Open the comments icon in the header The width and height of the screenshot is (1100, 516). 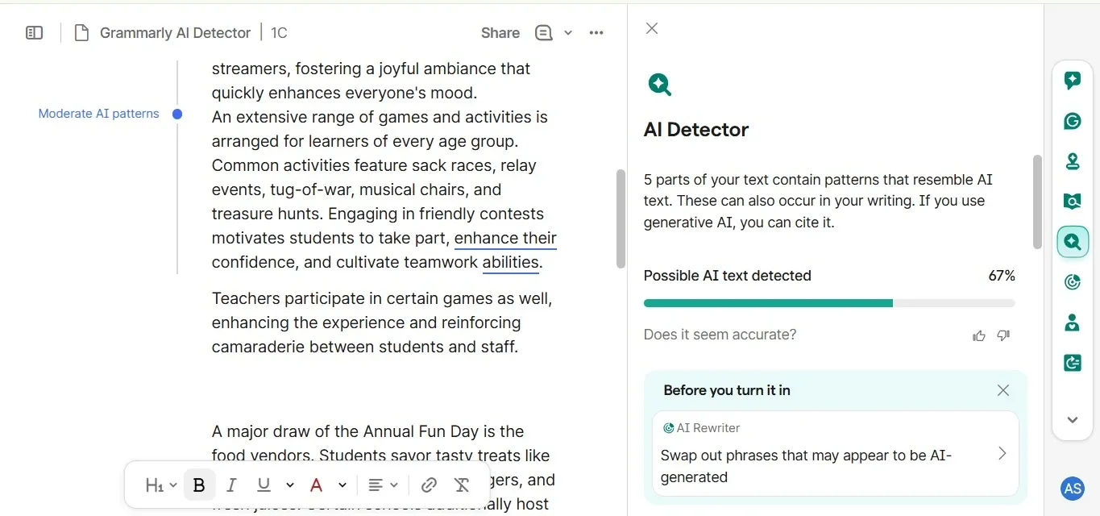pyautogui.click(x=544, y=33)
